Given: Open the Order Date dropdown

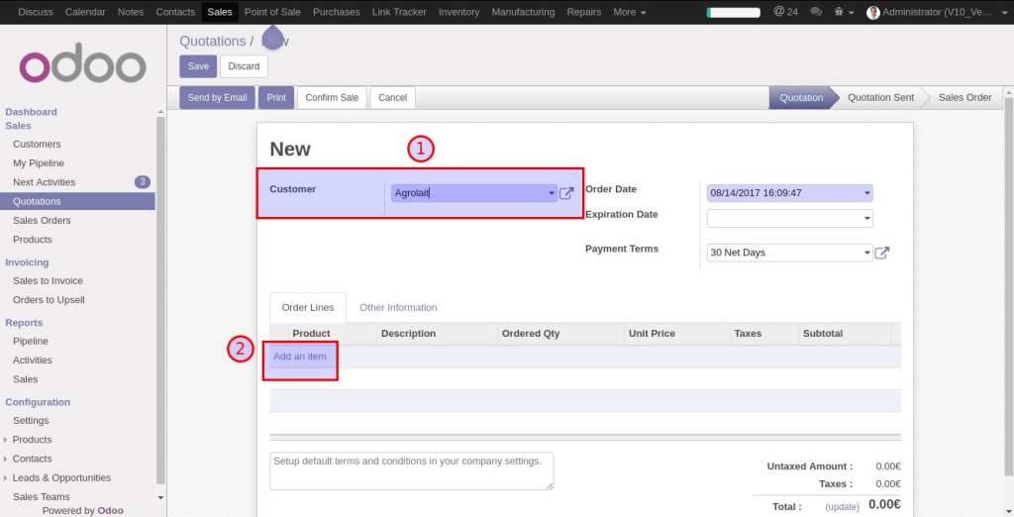Looking at the screenshot, I should (867, 193).
